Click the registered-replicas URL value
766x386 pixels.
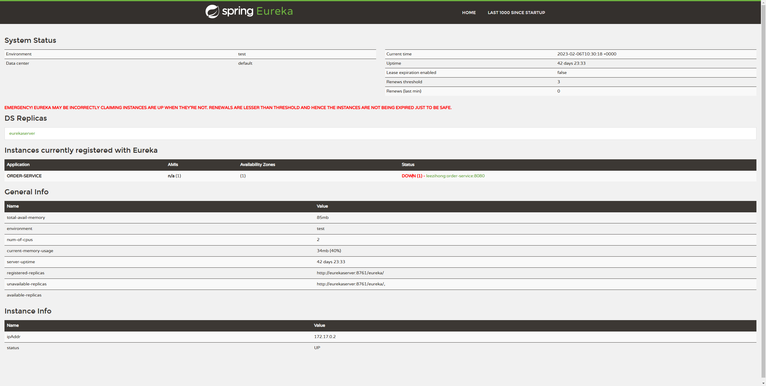350,273
